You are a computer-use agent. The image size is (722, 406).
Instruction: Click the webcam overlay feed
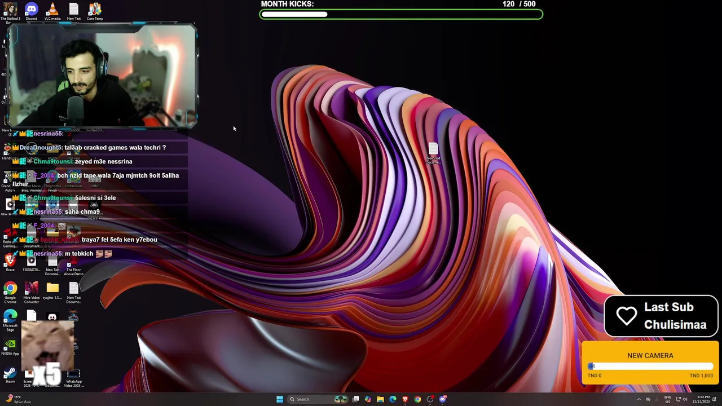coord(102,76)
